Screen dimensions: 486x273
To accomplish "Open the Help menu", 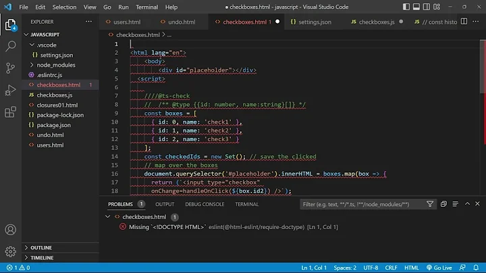I will point(171,7).
